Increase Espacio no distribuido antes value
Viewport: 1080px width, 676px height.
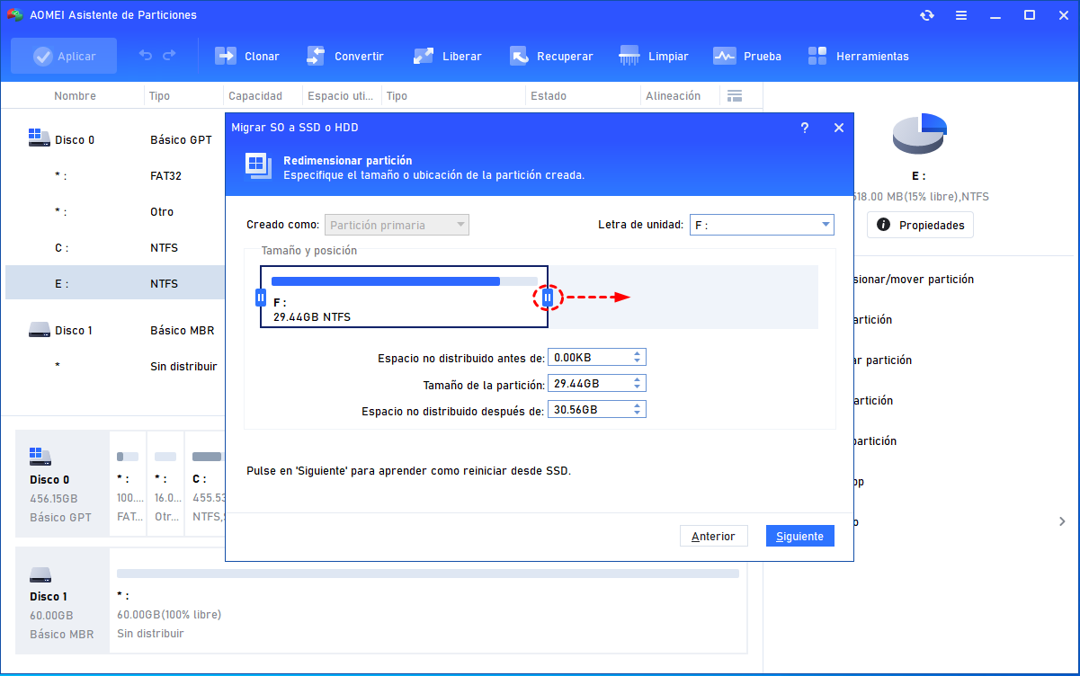point(638,353)
